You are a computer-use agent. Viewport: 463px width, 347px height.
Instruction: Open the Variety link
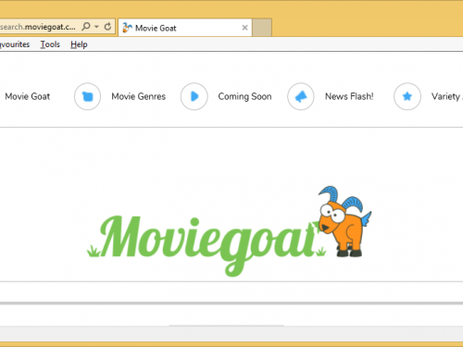click(446, 96)
